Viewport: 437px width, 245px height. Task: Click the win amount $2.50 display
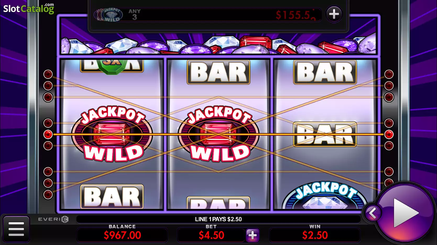tap(315, 235)
